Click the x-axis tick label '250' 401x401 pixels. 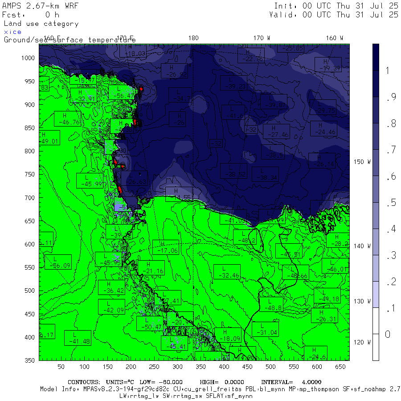154,367
